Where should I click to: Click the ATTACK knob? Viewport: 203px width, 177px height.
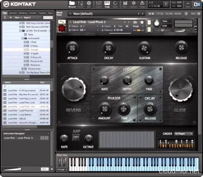(72, 48)
